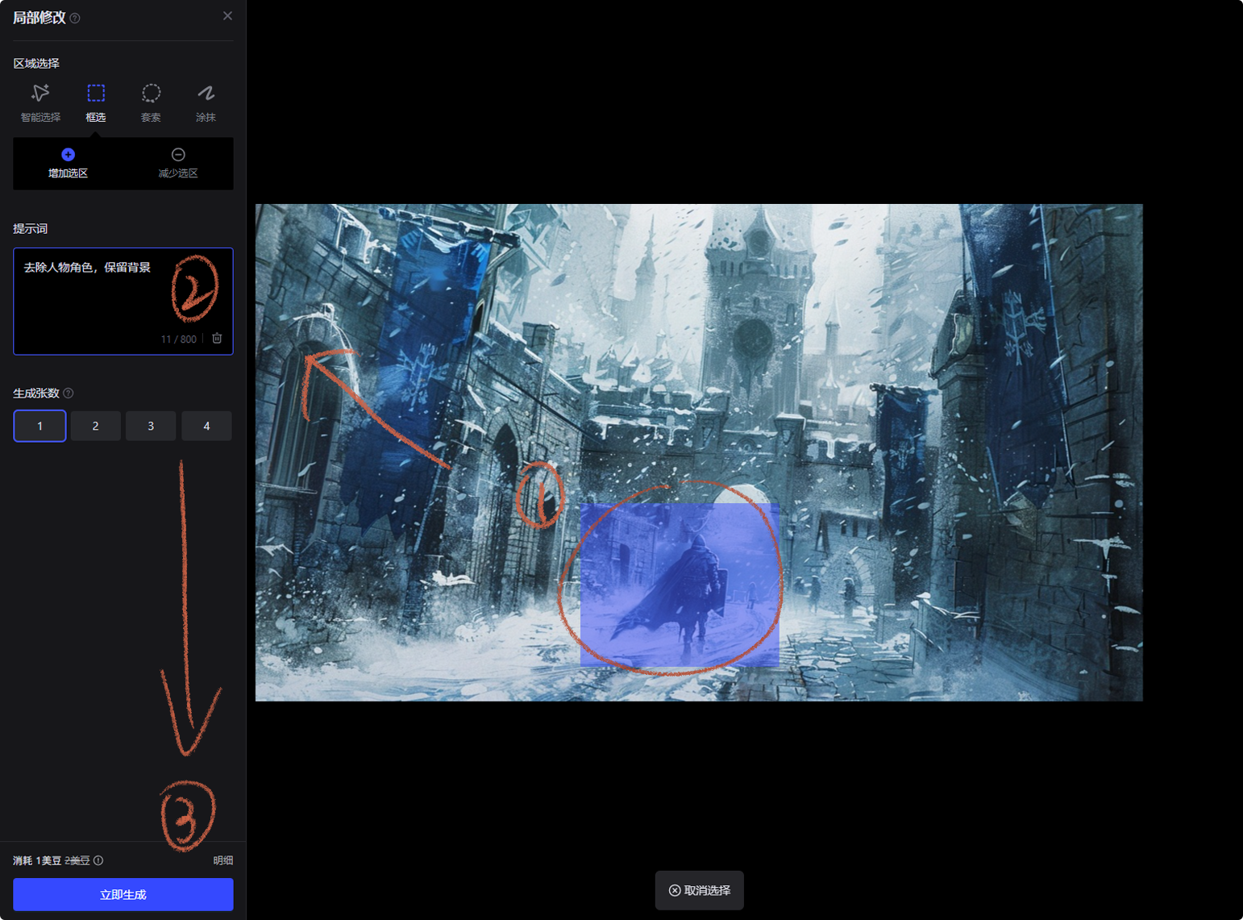Set generation count to 2
The image size is (1243, 920).
pos(95,426)
